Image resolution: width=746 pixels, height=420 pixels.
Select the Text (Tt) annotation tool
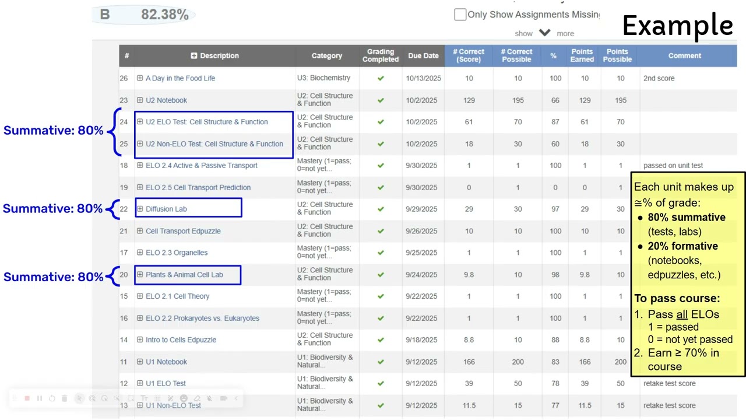point(145,398)
